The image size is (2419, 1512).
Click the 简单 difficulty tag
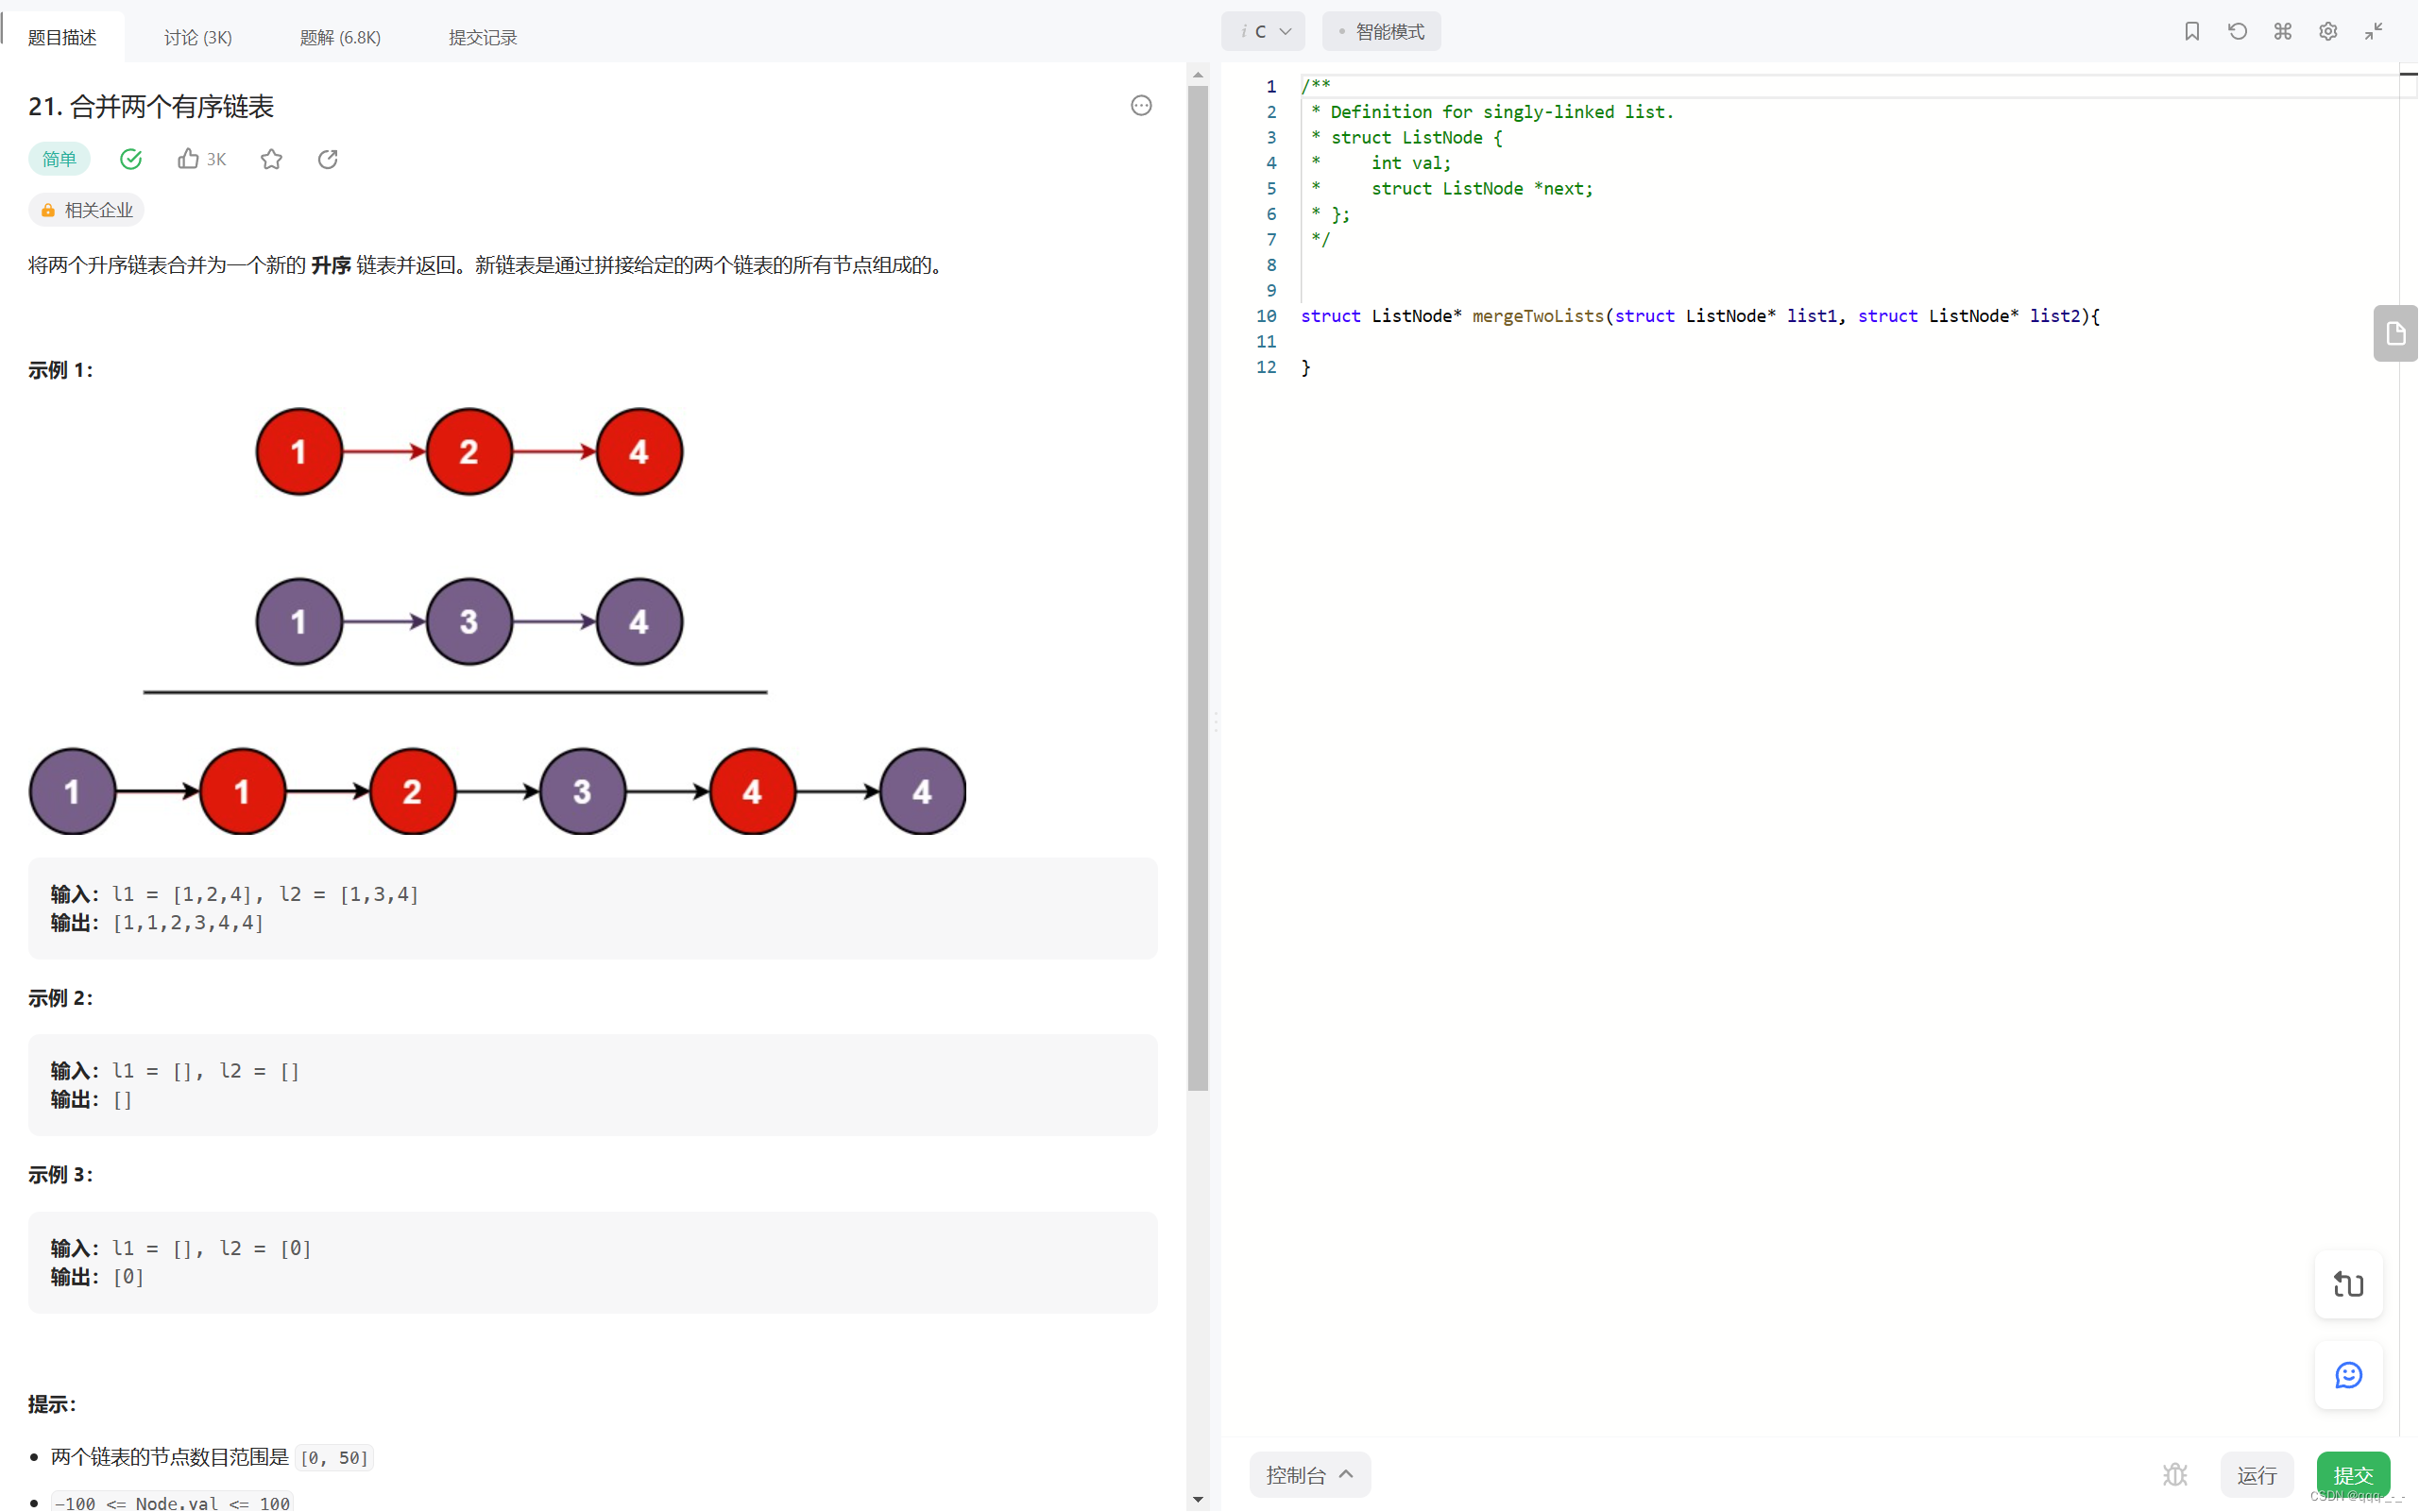point(59,159)
